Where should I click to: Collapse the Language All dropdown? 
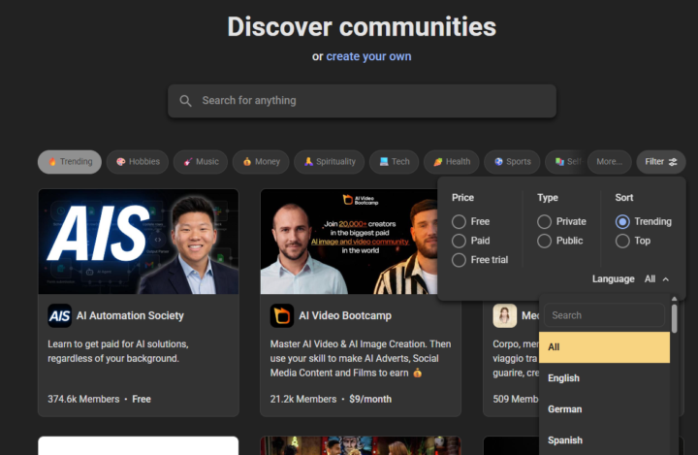[x=656, y=279]
